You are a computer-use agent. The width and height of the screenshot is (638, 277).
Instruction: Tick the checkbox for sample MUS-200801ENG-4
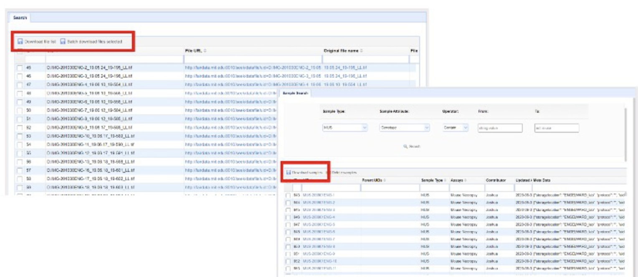pyautogui.click(x=288, y=217)
